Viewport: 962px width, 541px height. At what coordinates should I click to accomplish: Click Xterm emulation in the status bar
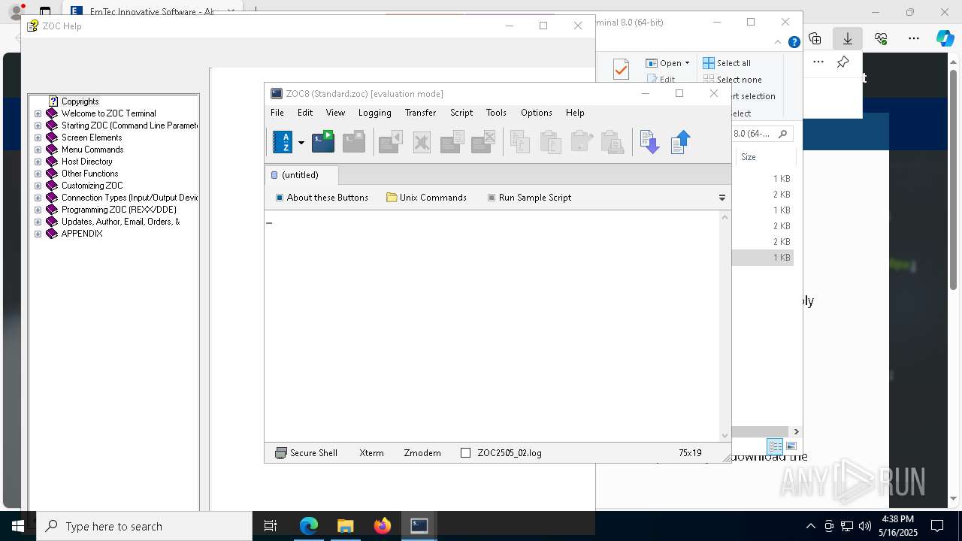[x=371, y=453]
